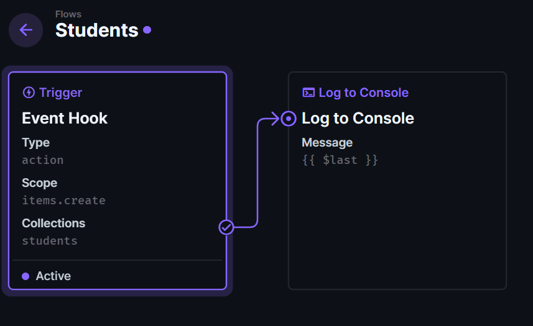This screenshot has height=326, width=533.
Task: Click the Log to Console terminal icon
Action: click(308, 93)
